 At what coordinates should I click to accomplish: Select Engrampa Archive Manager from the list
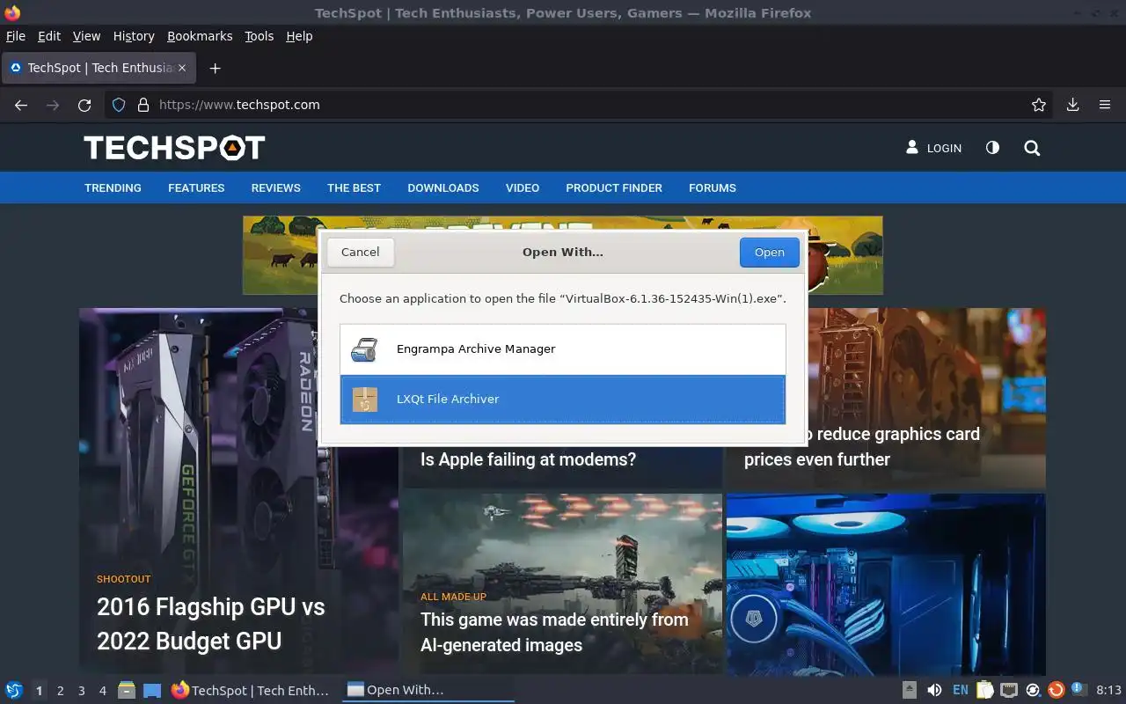point(563,349)
